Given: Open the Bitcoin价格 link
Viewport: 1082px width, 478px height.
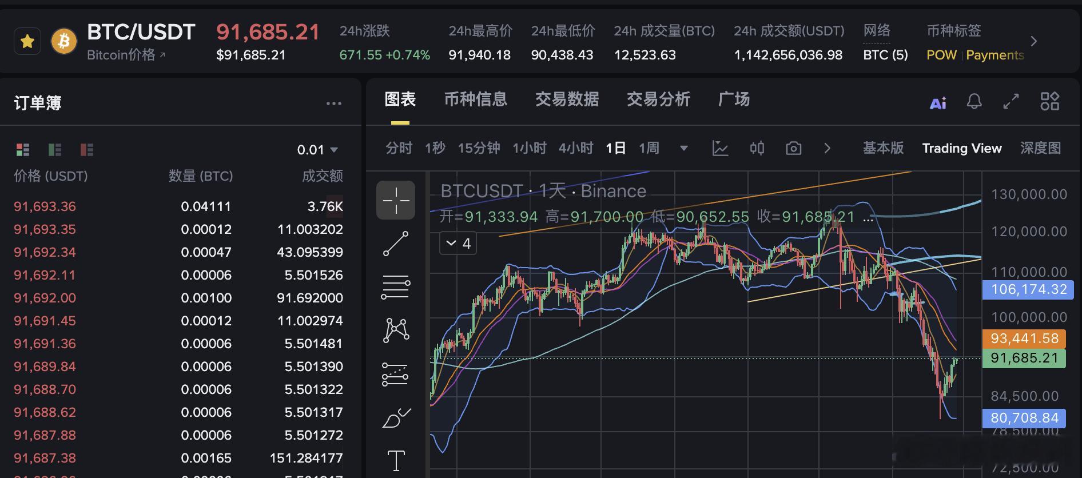Looking at the screenshot, I should (126, 55).
